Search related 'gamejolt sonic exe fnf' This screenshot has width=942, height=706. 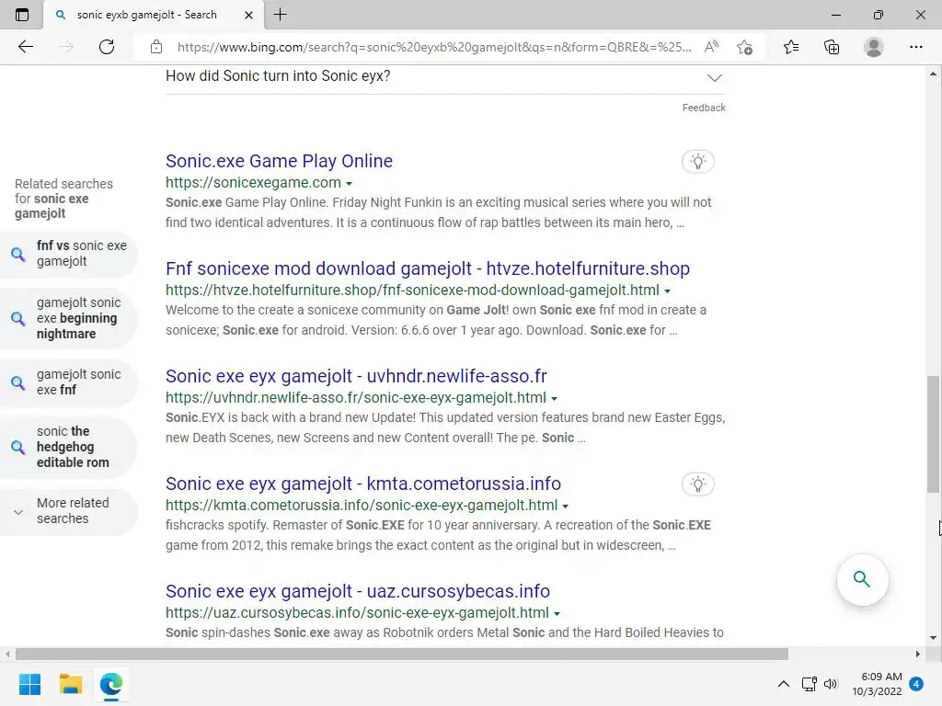(69, 382)
